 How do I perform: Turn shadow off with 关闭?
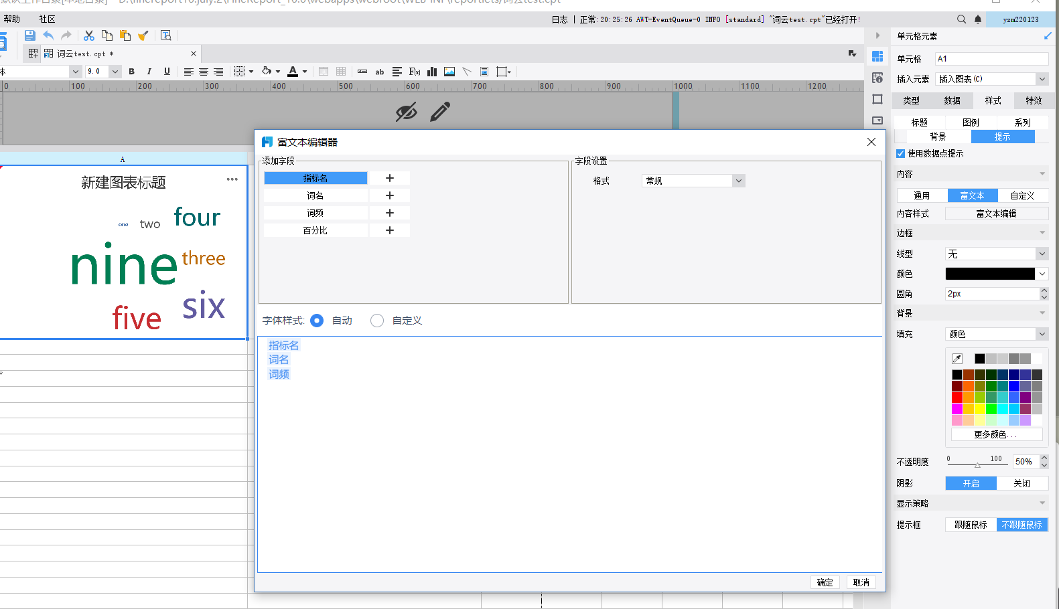[1022, 483]
